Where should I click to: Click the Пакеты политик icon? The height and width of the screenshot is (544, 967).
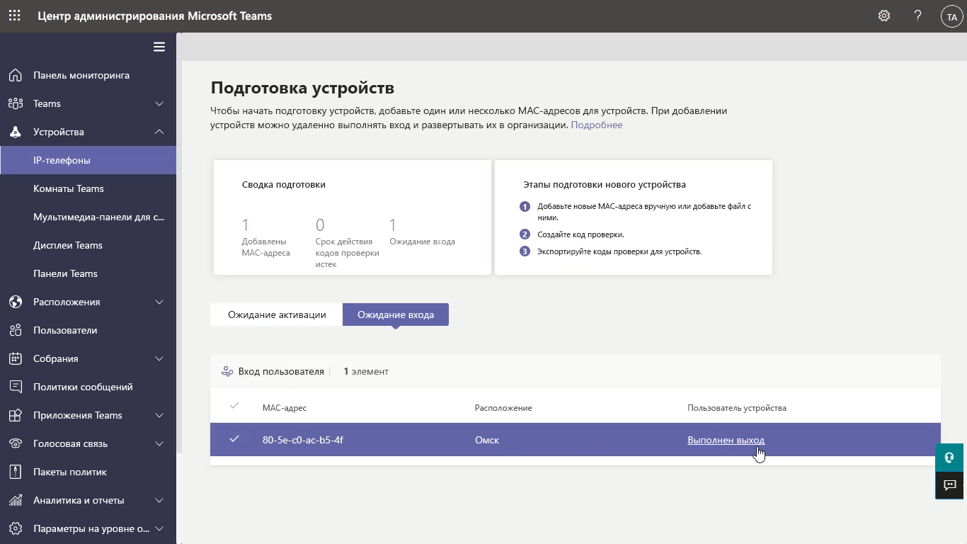tap(15, 472)
